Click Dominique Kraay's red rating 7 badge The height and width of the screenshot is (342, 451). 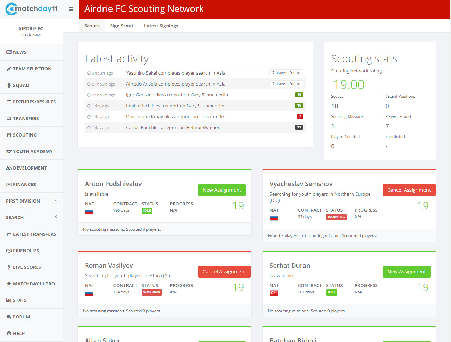300,116
